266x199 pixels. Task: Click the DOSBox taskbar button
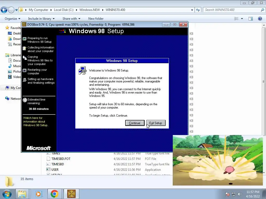[71, 194]
